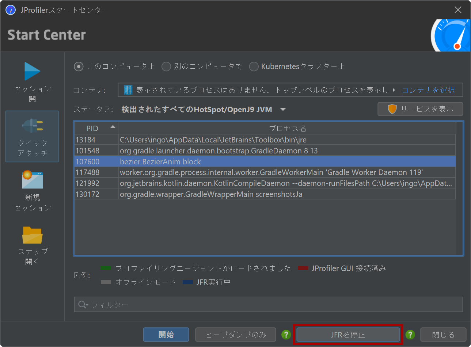Sort by the プロセス名 column header

288,128
